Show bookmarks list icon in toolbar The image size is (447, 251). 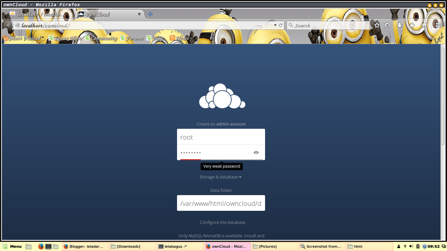[387, 25]
